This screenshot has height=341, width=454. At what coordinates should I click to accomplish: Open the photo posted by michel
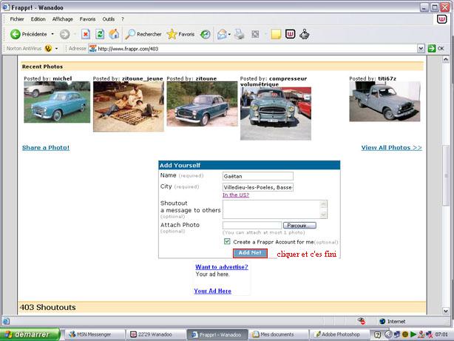(57, 102)
